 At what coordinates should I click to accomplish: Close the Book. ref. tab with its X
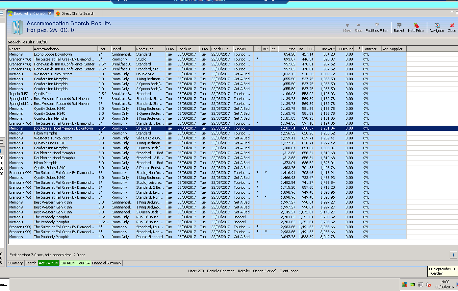(50, 13)
